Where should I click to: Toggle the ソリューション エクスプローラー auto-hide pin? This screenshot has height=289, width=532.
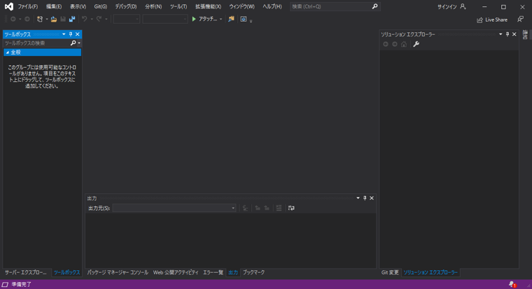pyautogui.click(x=507, y=34)
